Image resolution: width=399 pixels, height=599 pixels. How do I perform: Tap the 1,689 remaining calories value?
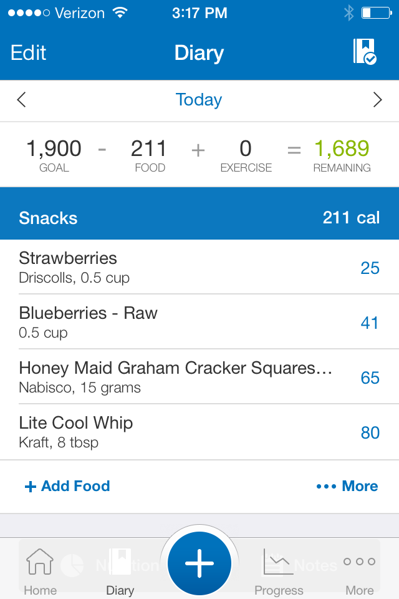[x=342, y=149]
